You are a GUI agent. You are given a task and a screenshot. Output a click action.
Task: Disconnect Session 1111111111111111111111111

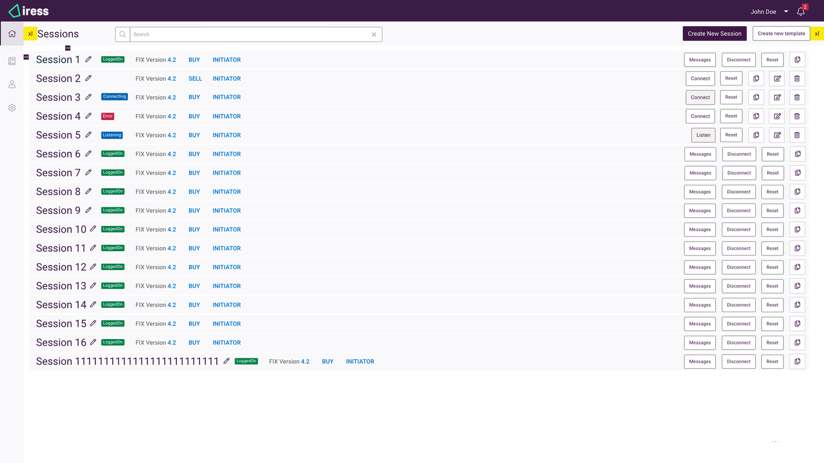(739, 362)
